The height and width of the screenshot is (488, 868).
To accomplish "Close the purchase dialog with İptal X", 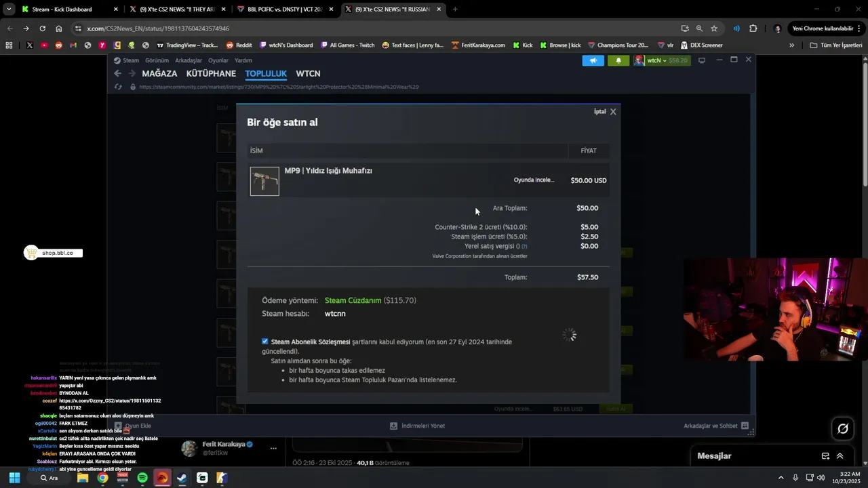I will tap(605, 112).
